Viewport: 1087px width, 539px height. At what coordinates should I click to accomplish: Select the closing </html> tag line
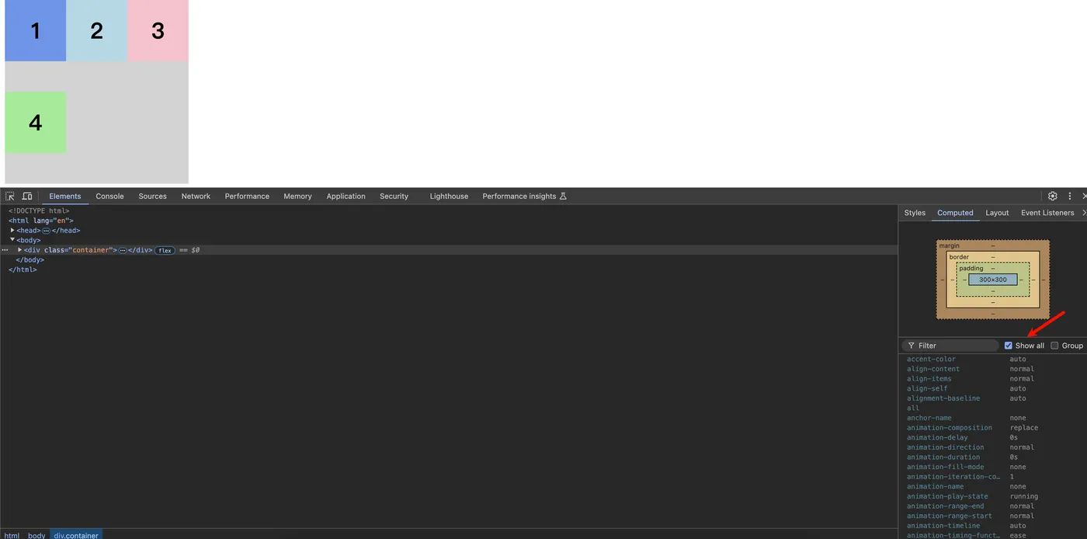(23, 269)
